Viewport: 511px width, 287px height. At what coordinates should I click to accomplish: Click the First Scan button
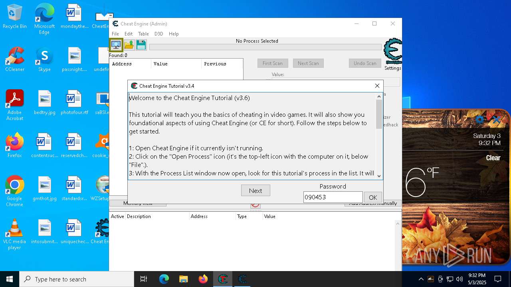pos(273,63)
